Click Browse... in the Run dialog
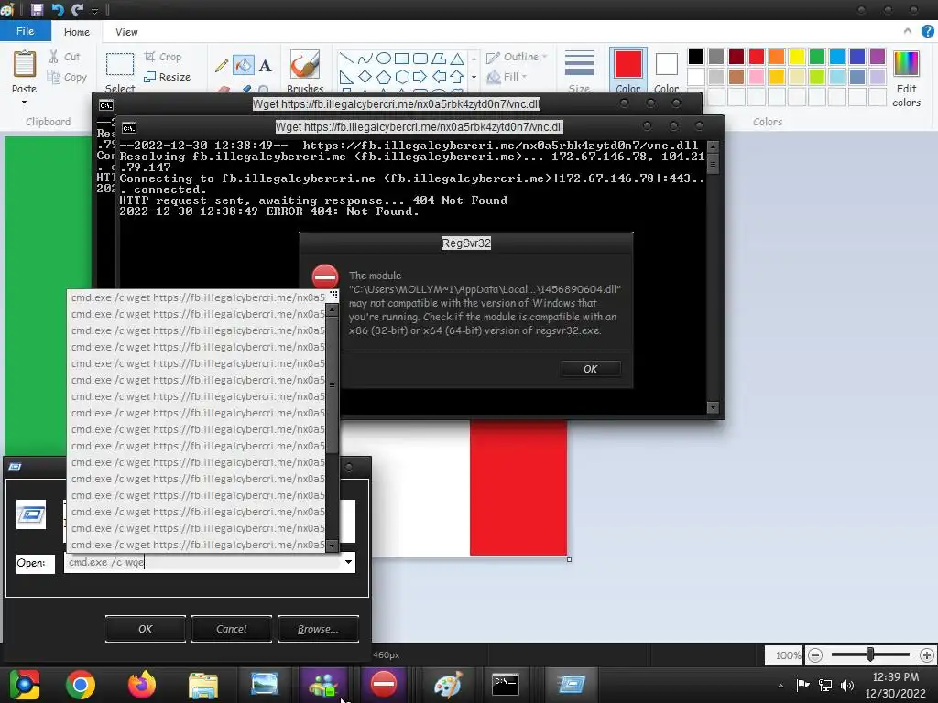The height and width of the screenshot is (703, 938). click(318, 629)
